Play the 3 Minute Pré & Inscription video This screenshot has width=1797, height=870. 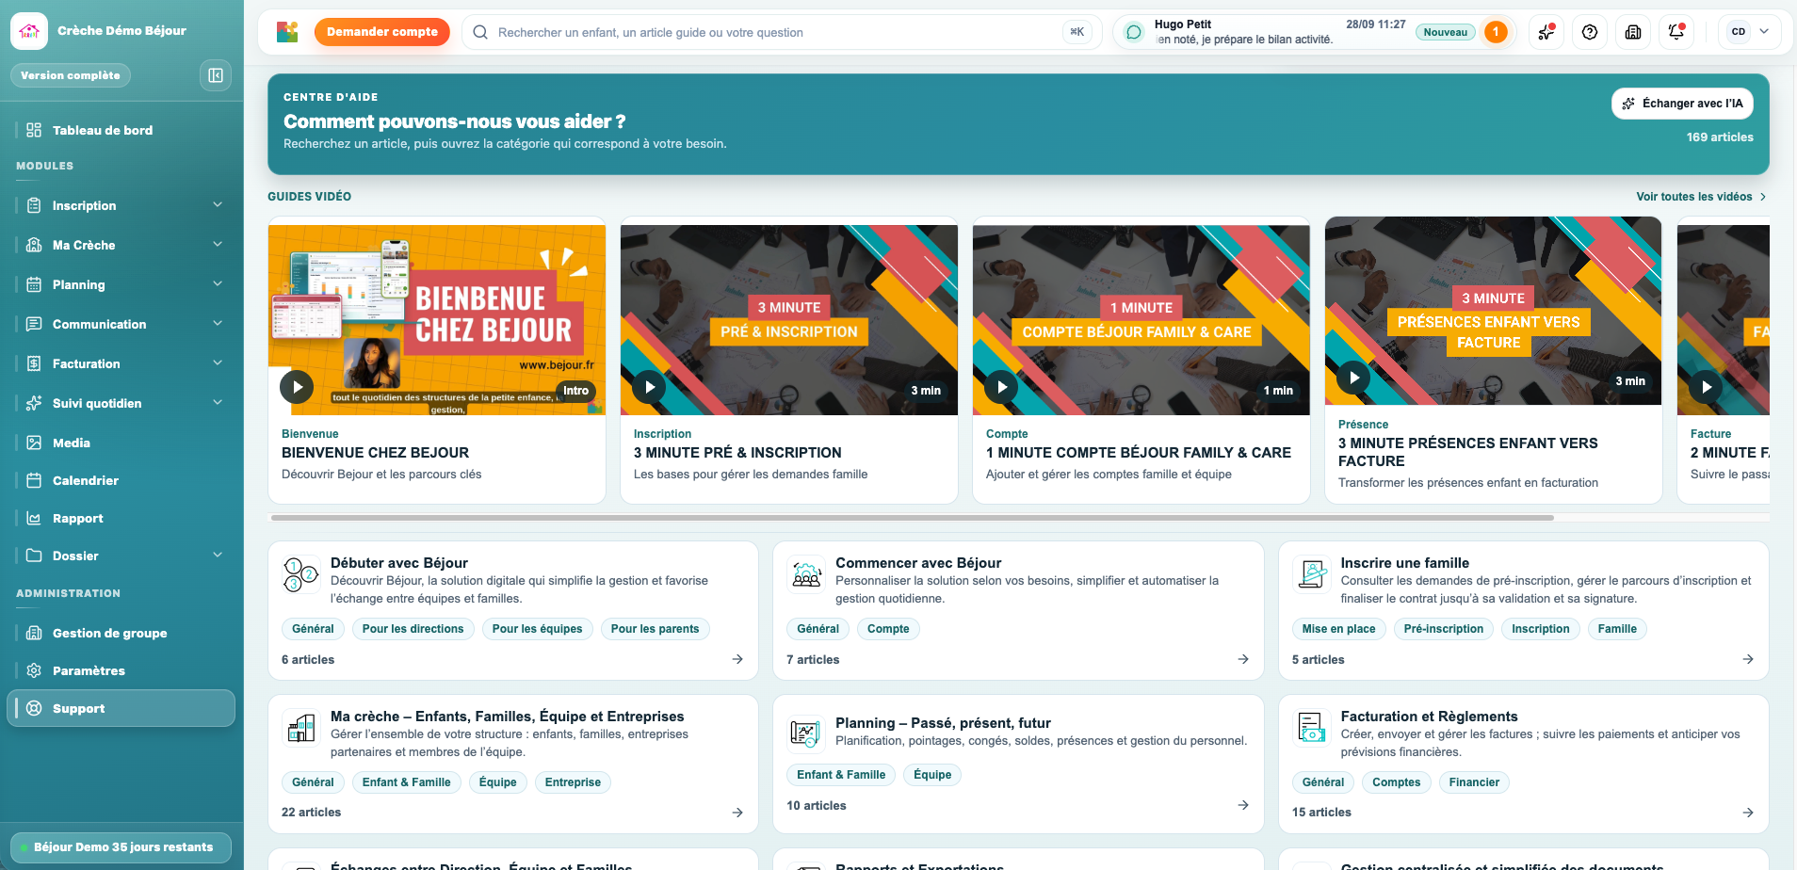[649, 386]
